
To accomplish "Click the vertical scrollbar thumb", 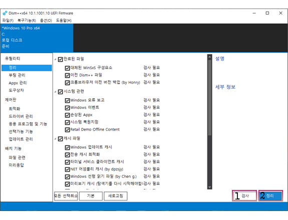I will 209,98.
